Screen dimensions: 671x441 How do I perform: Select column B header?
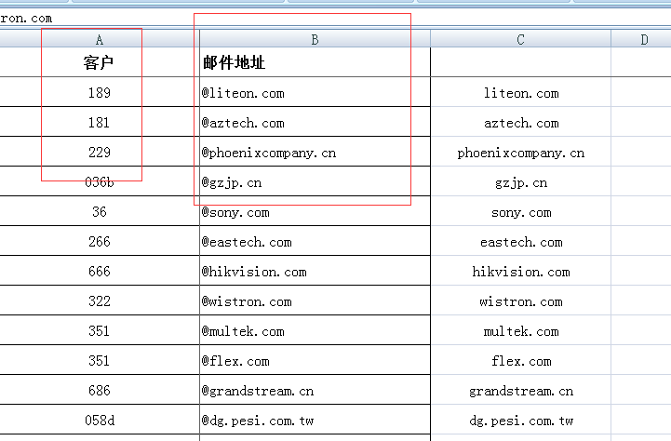(315, 39)
